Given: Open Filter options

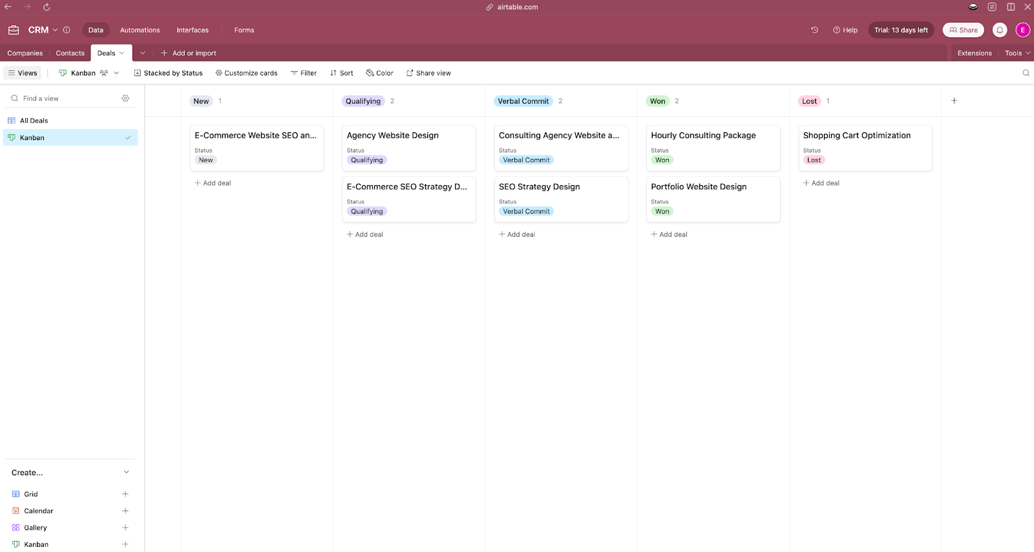Looking at the screenshot, I should click(x=303, y=73).
